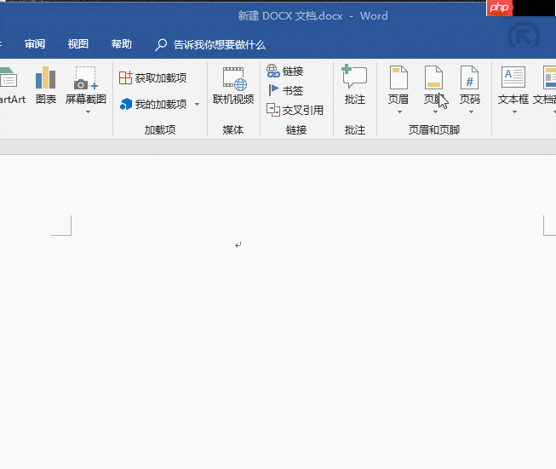Open the 屏幕截图 screenshot tool
This screenshot has width=556, height=469.
(x=86, y=85)
